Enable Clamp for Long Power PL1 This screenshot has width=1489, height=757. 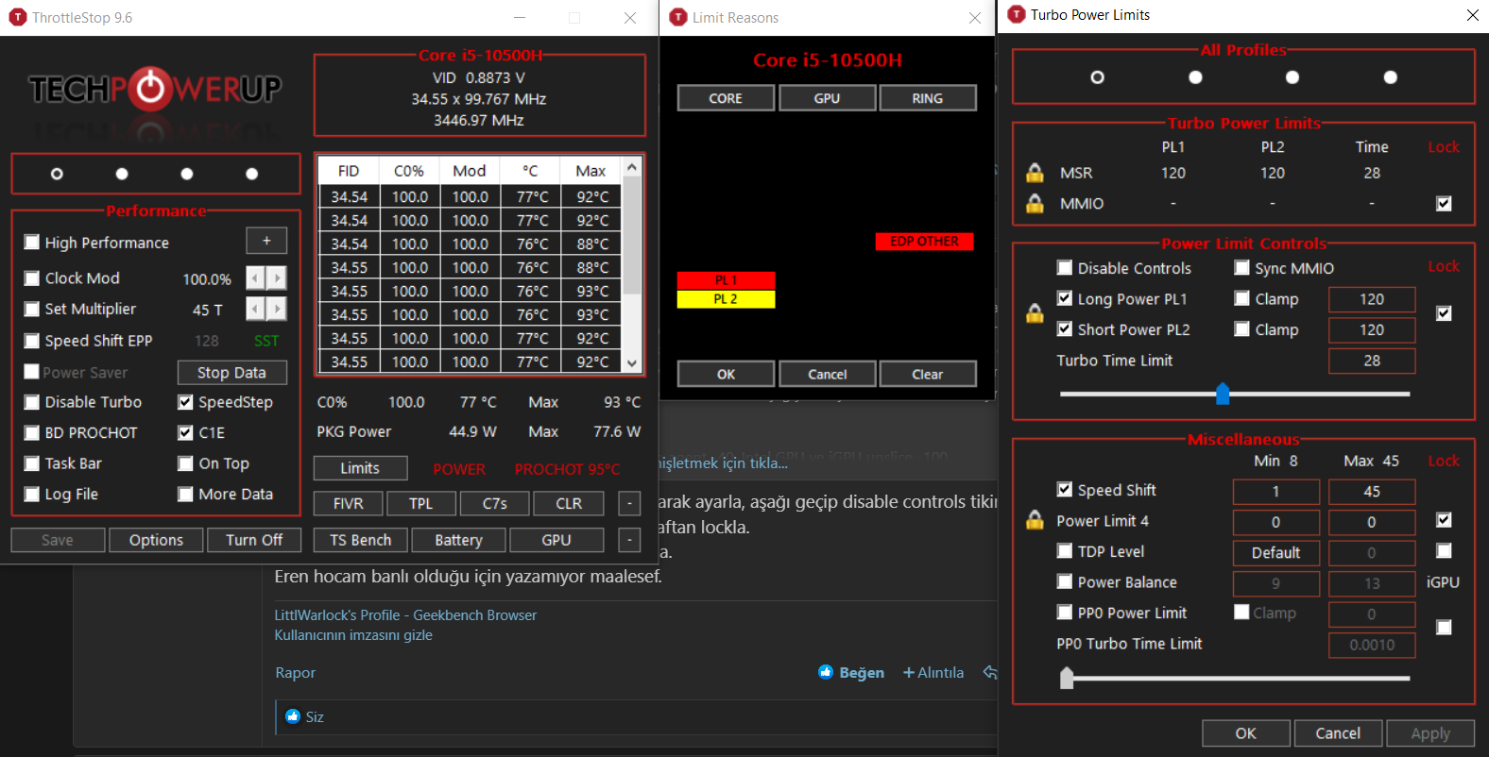(x=1242, y=298)
